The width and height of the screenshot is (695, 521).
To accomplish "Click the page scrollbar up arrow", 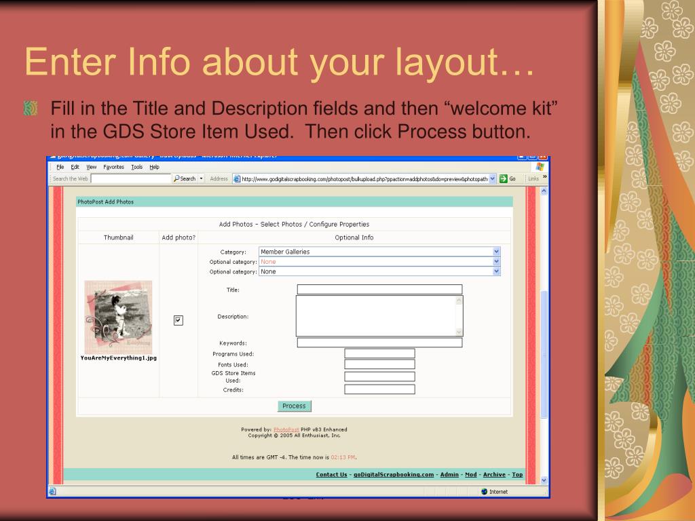I will (544, 191).
